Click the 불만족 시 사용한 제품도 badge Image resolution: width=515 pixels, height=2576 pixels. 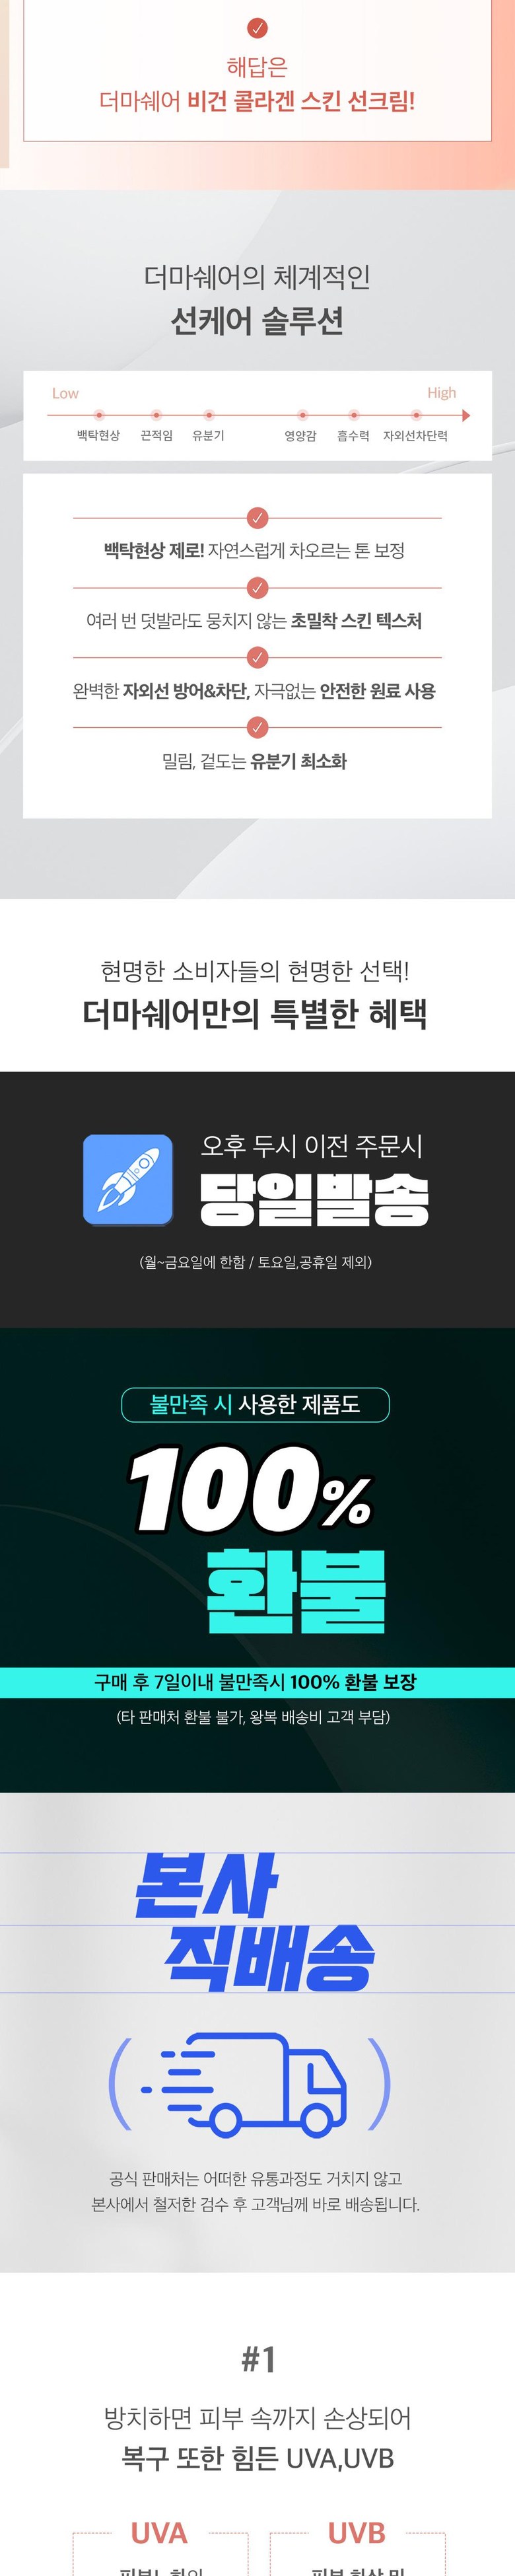pyautogui.click(x=255, y=1405)
